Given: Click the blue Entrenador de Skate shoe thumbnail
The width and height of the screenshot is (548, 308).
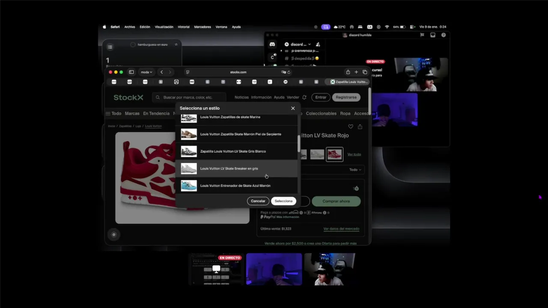Looking at the screenshot, I should coord(189,186).
